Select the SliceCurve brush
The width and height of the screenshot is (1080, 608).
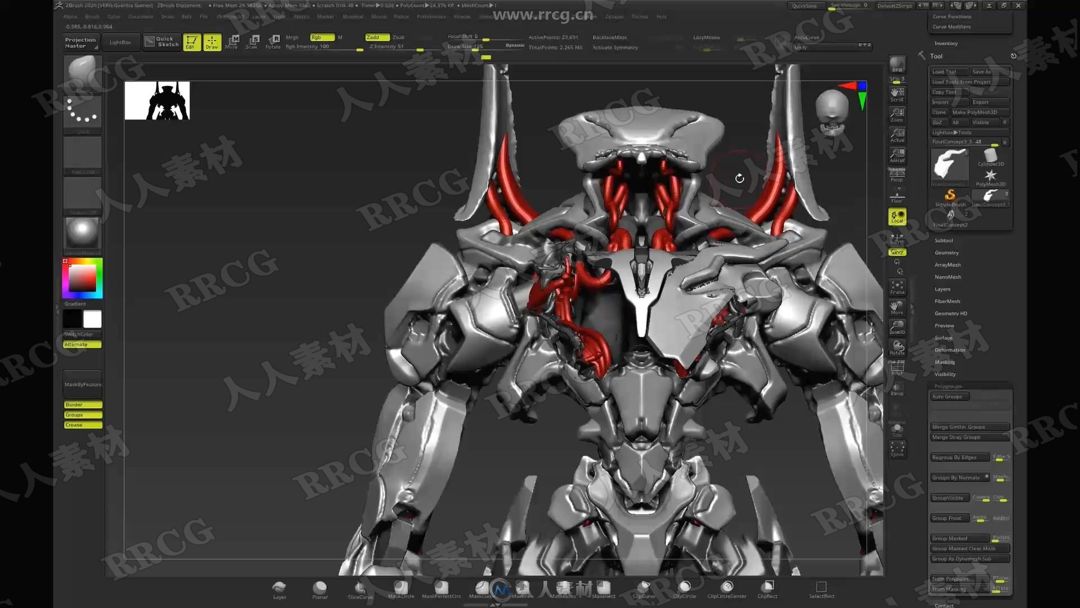pos(360,589)
